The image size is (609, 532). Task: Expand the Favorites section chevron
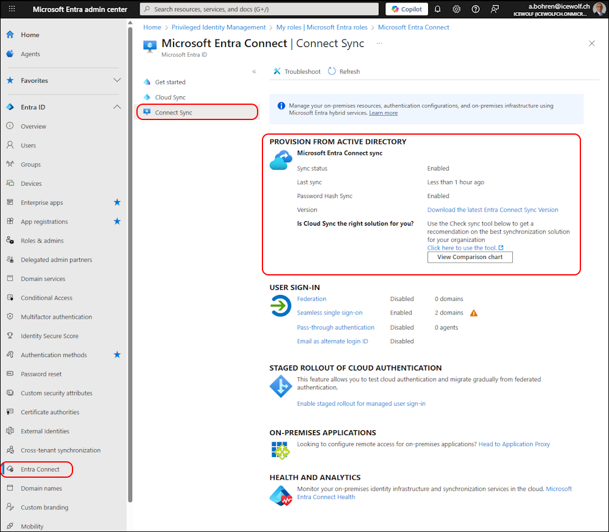[117, 80]
